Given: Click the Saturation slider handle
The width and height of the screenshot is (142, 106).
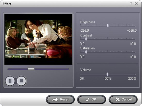Looking at the screenshot, I should pos(86,52).
